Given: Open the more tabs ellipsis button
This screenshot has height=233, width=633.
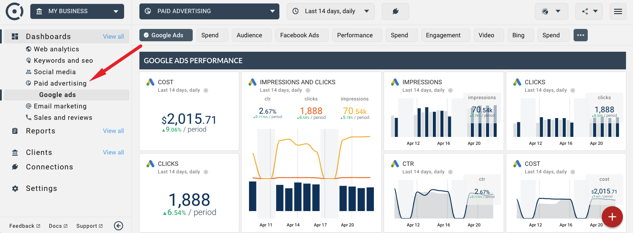Looking at the screenshot, I should point(581,35).
